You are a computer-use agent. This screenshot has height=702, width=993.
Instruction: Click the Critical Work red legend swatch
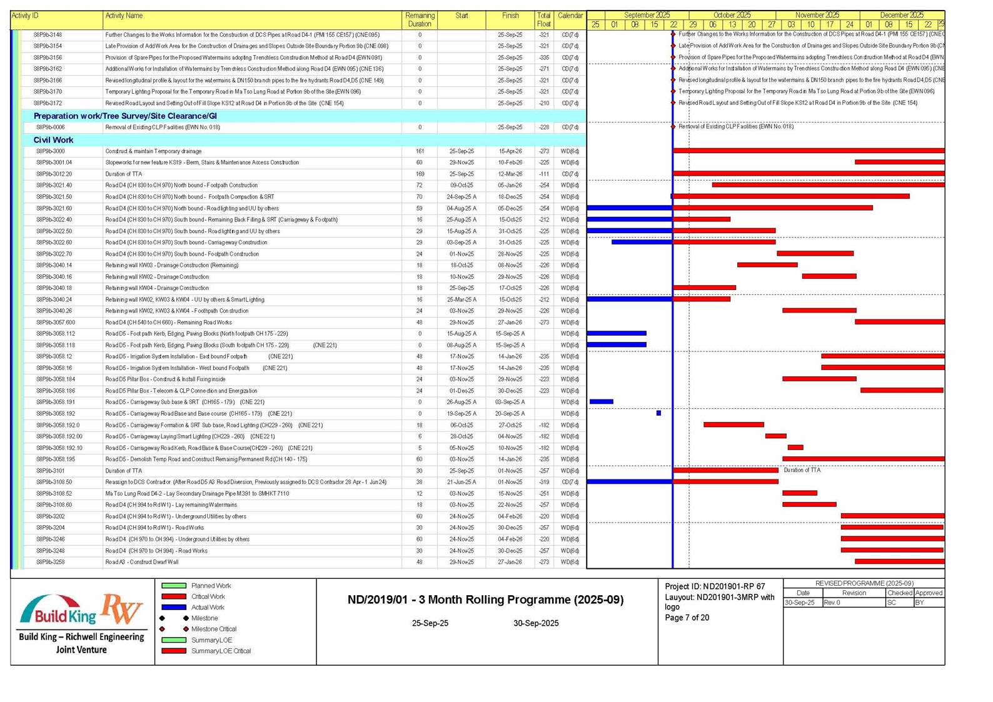click(x=174, y=597)
